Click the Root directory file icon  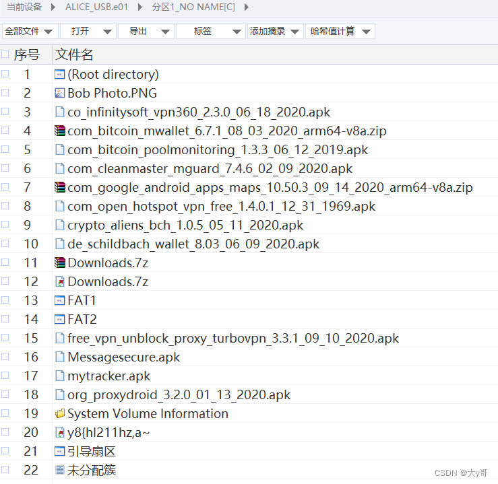point(60,75)
